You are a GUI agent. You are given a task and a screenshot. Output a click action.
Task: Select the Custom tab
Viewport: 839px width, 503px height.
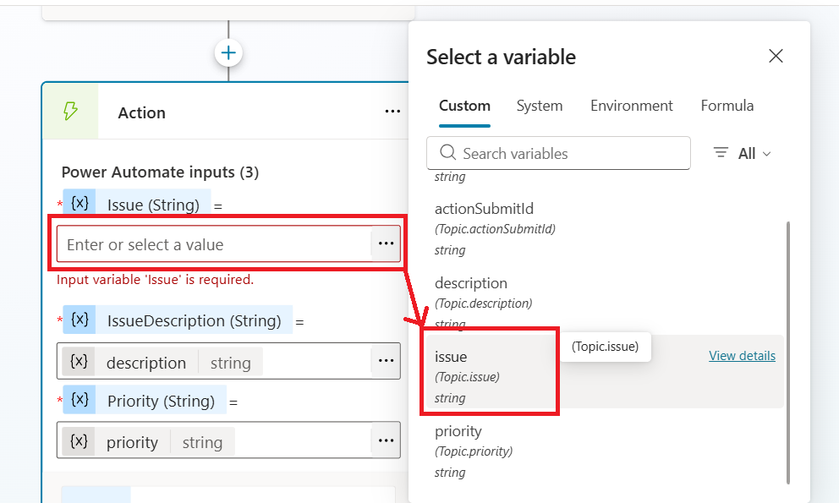464,106
